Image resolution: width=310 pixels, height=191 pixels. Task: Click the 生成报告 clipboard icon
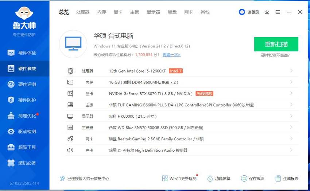[278, 179]
